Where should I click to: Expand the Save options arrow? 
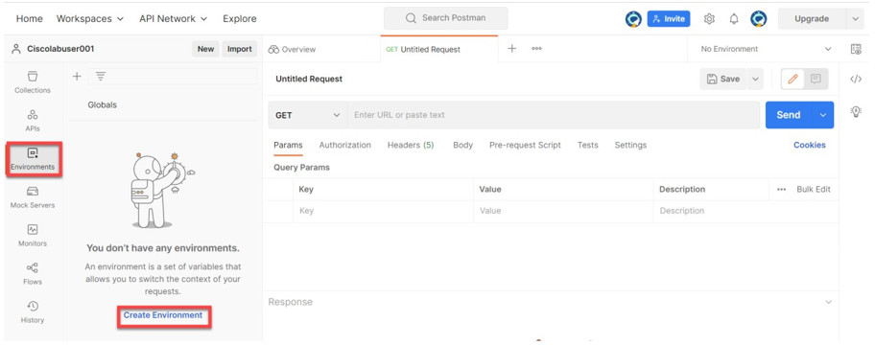755,80
